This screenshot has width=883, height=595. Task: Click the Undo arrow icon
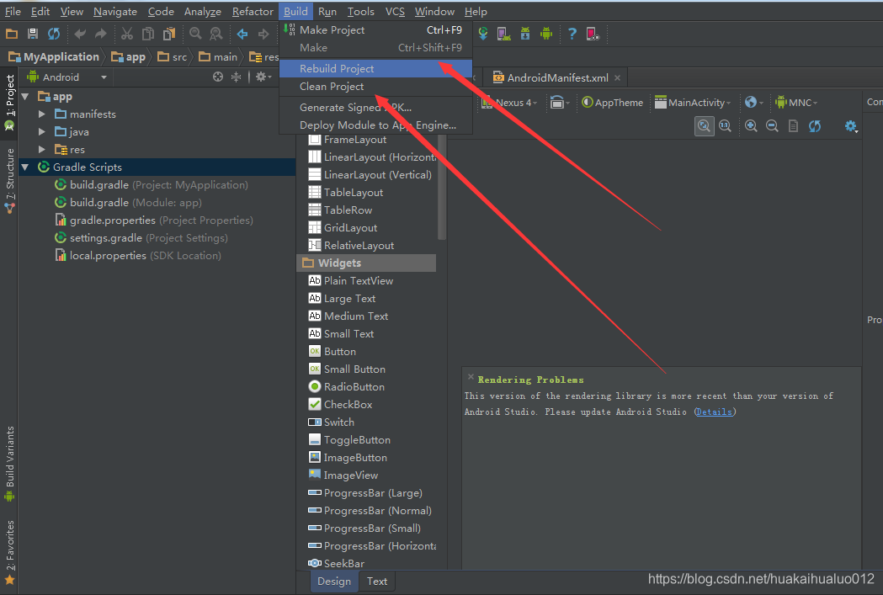tap(80, 34)
